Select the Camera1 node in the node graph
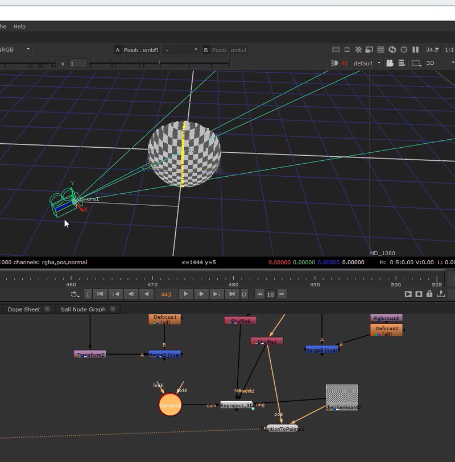 pyautogui.click(x=171, y=406)
